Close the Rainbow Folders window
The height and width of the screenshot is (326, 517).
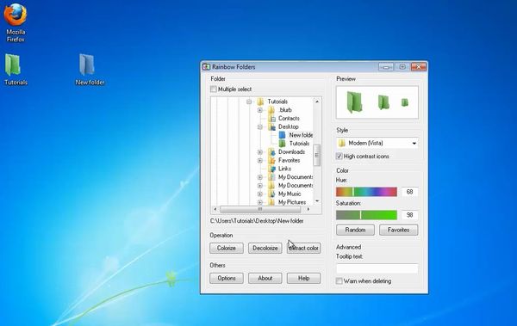pyautogui.click(x=419, y=67)
